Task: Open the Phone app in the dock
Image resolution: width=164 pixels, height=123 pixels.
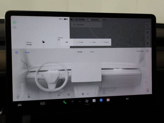Action: [65, 102]
